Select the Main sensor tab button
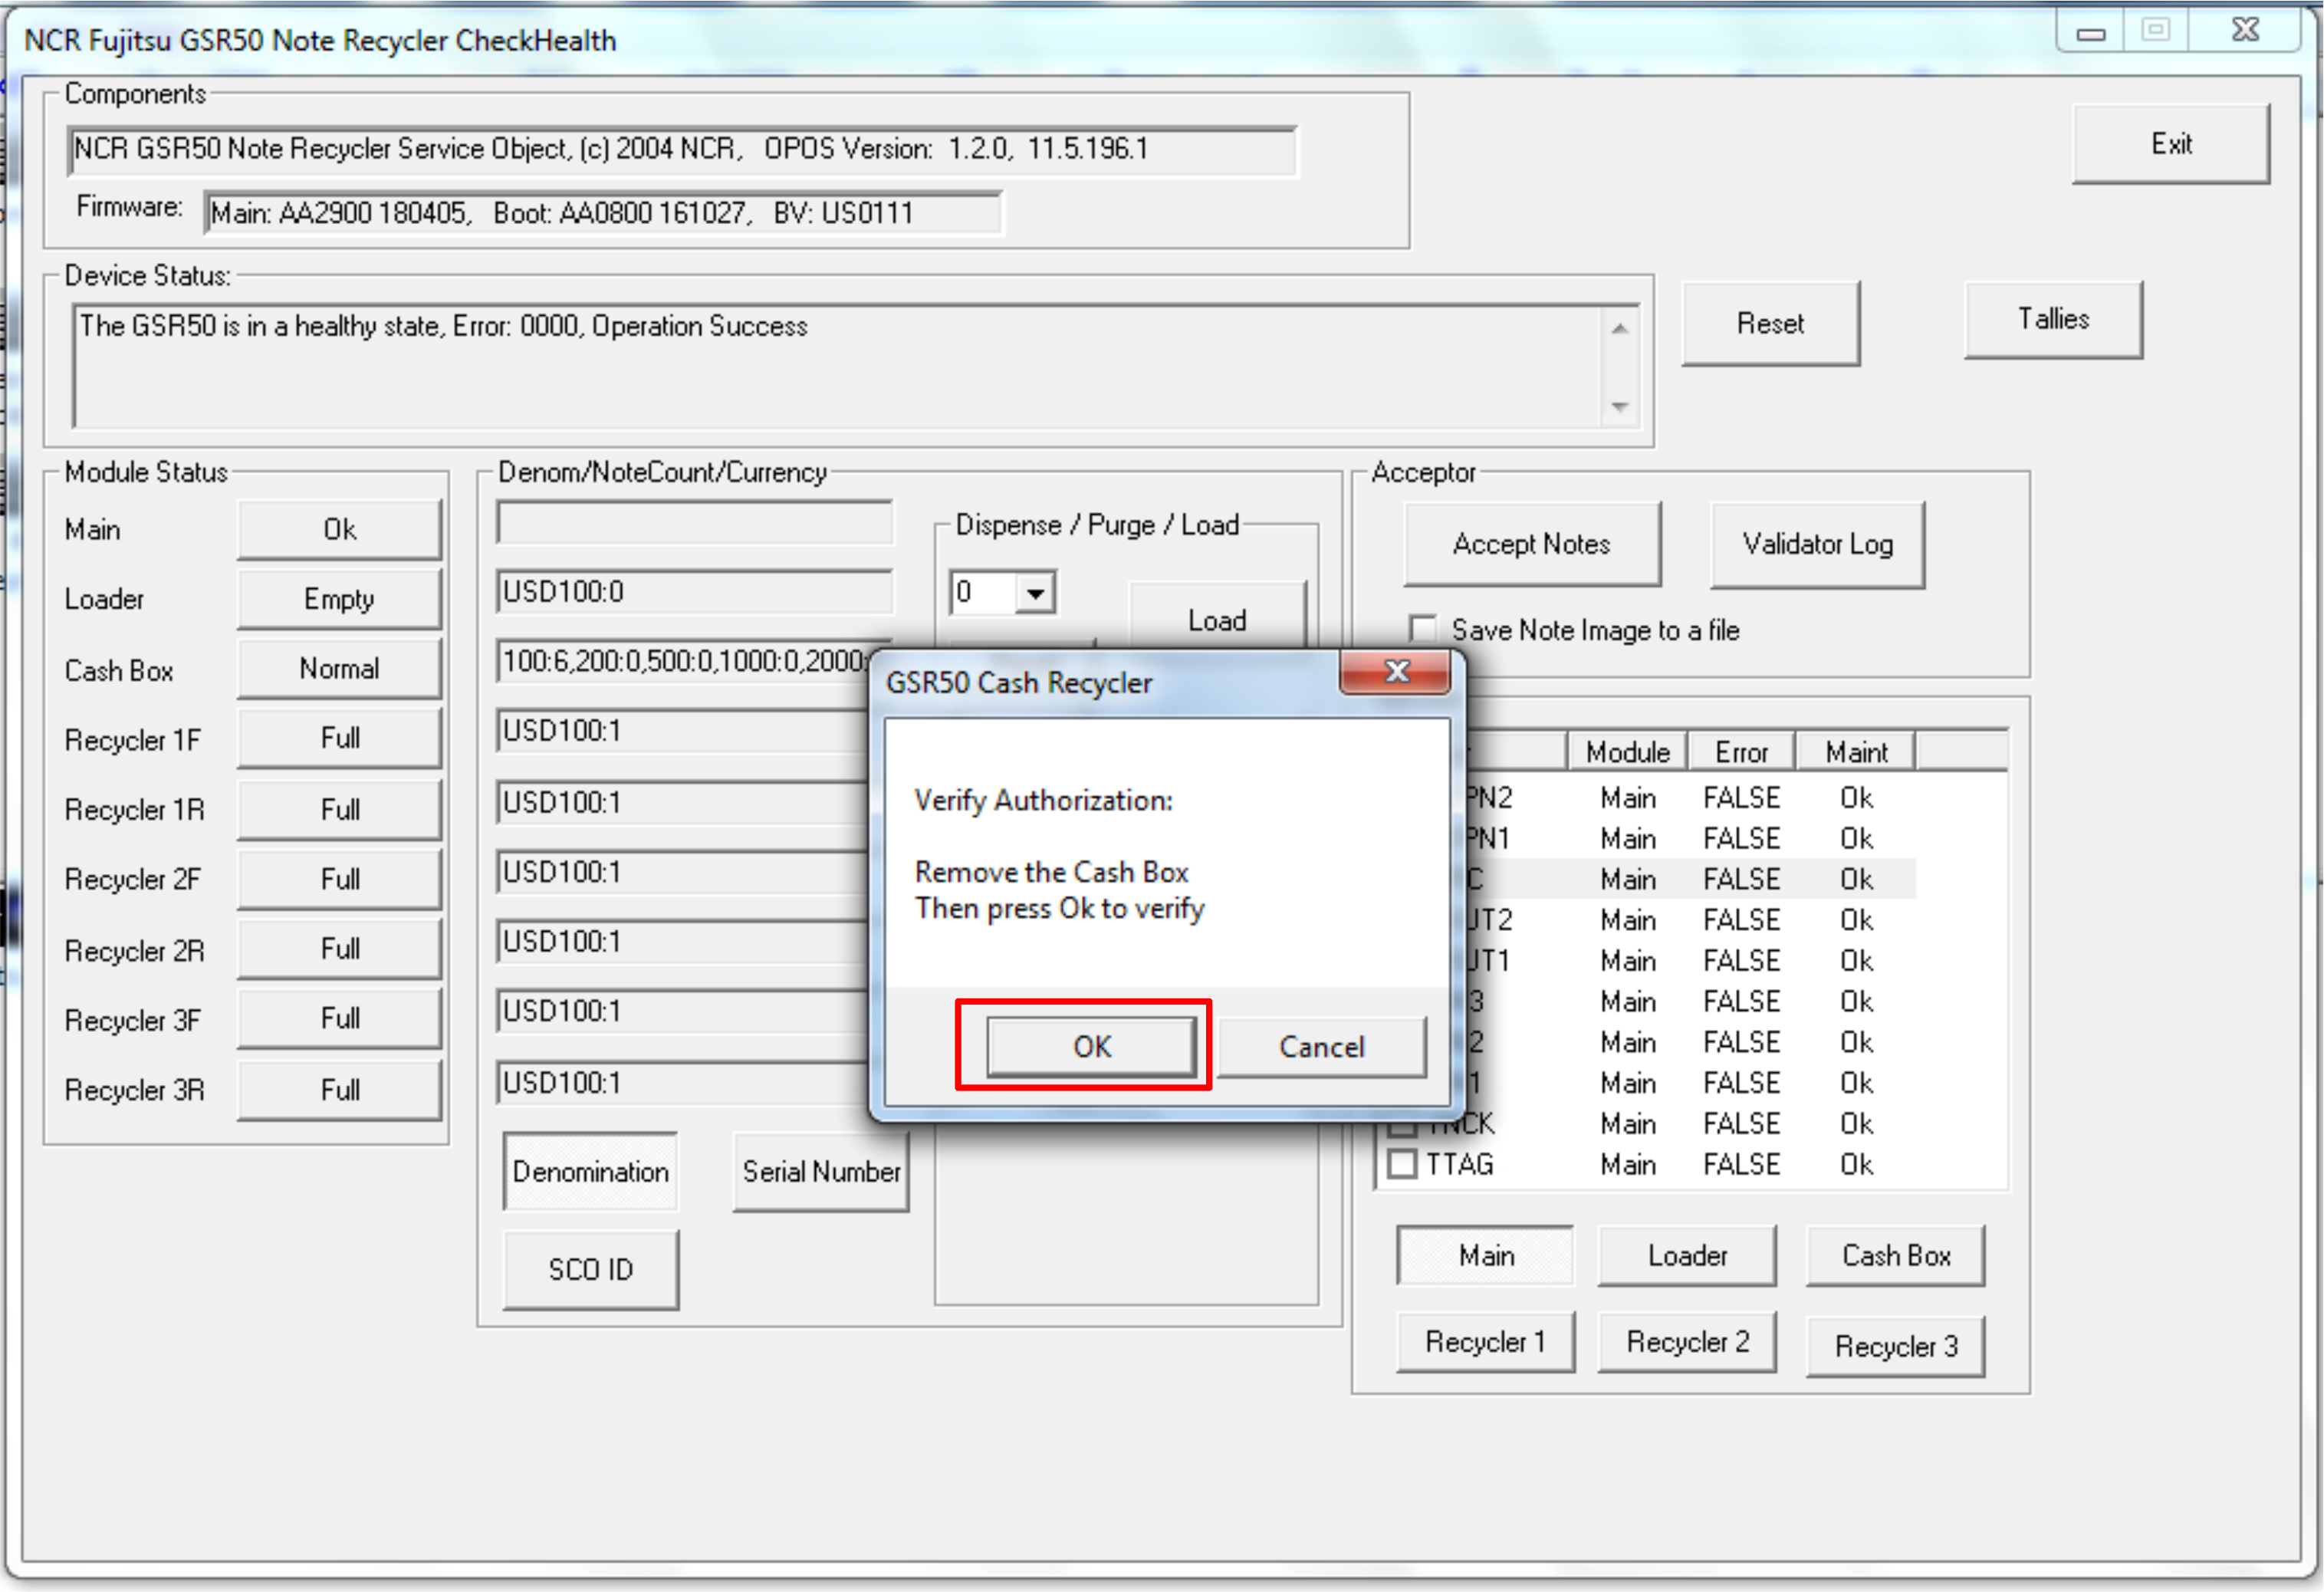Image resolution: width=2324 pixels, height=1592 pixels. (1485, 1255)
